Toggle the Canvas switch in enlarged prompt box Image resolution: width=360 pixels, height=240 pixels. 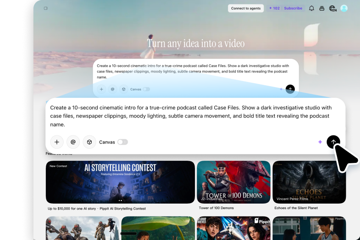[123, 142]
